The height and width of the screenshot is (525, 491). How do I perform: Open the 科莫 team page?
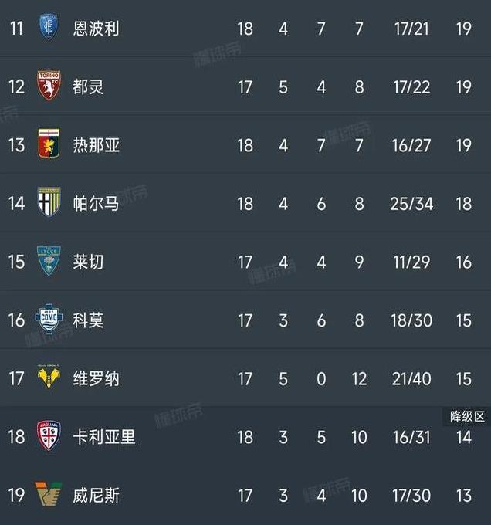point(88,320)
